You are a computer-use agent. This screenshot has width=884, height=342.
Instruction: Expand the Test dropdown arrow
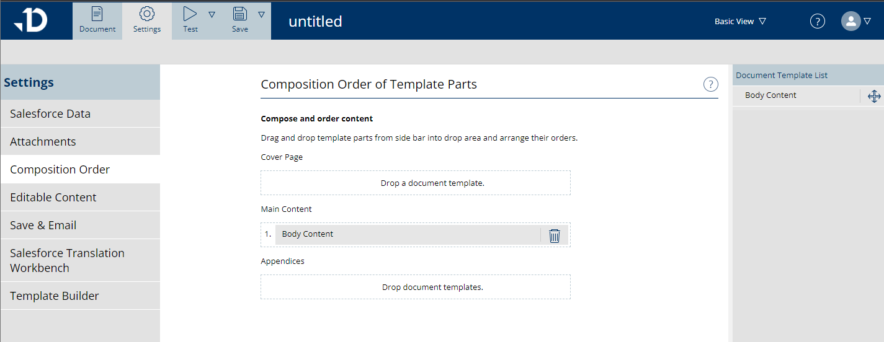tap(212, 14)
